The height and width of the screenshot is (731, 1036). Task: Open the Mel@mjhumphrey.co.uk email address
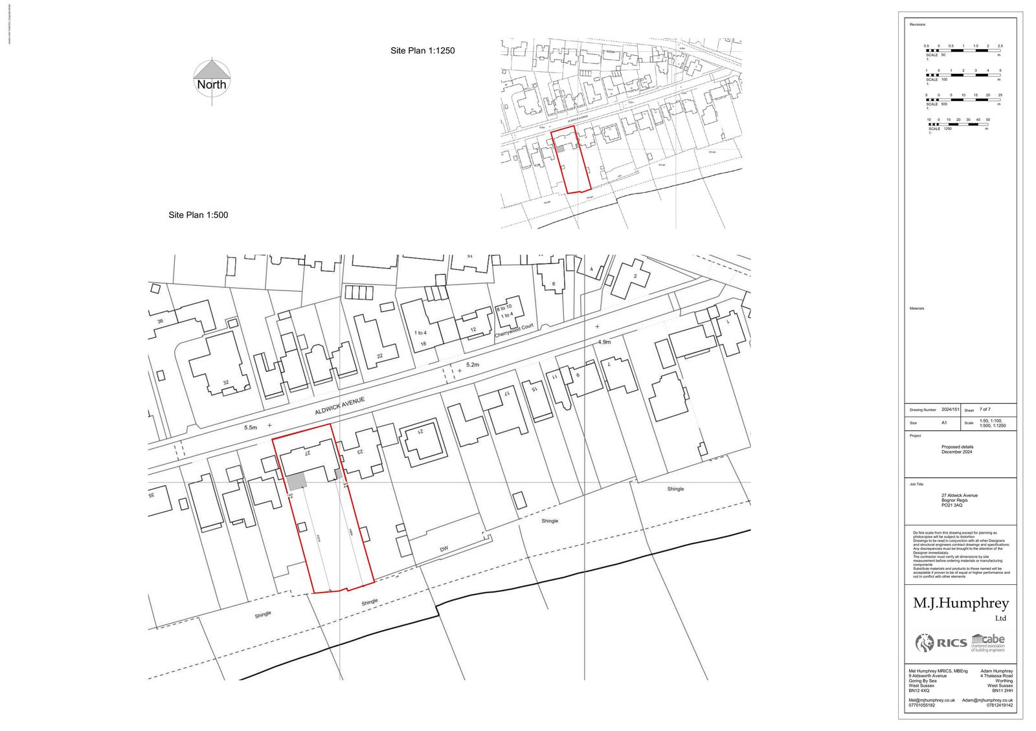point(932,700)
